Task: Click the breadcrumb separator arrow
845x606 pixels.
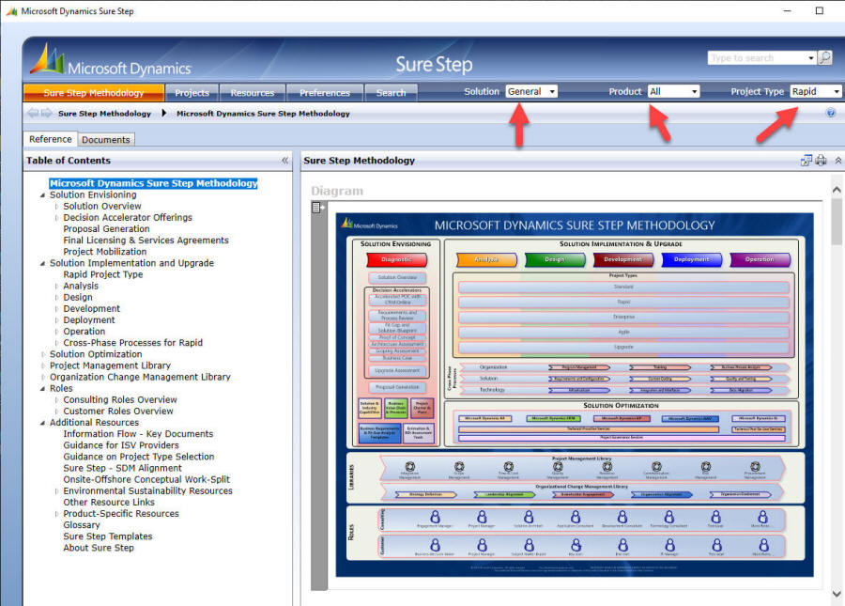Action: 163,113
